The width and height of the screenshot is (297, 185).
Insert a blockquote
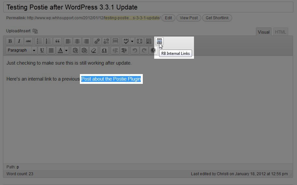click(58, 41)
